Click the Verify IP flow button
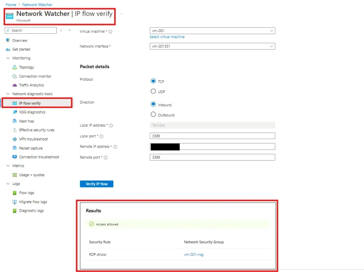The width and height of the screenshot is (364, 272). 96,184
